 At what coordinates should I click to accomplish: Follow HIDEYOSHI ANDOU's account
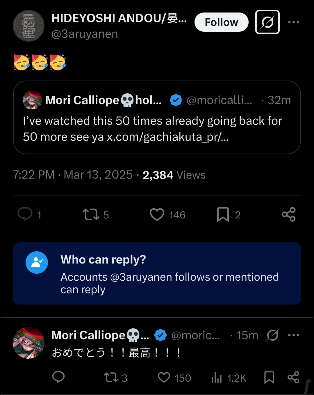(x=221, y=22)
